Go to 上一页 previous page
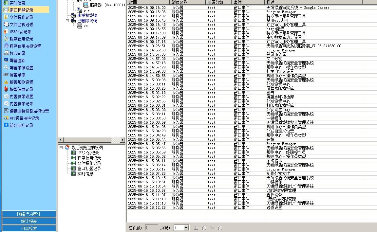The image size is (377, 232). click(x=200, y=228)
